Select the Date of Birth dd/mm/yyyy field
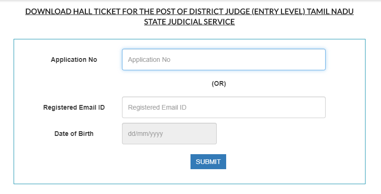 (x=169, y=134)
